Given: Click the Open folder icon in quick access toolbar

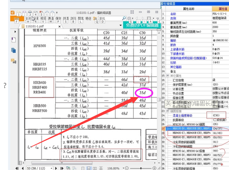Looking at the screenshot, I should point(19,13).
